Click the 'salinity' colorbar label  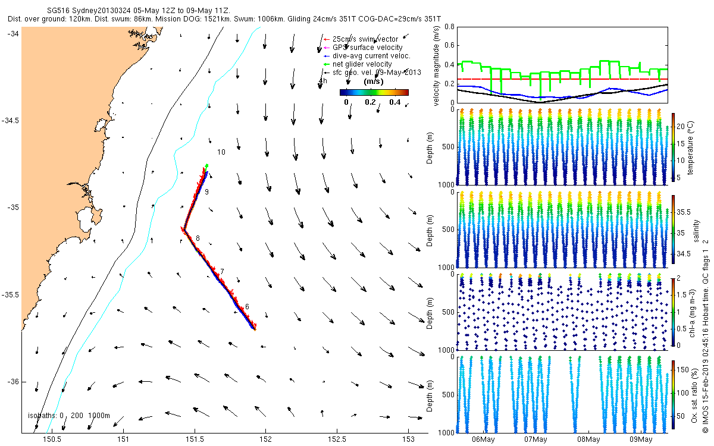(697, 230)
